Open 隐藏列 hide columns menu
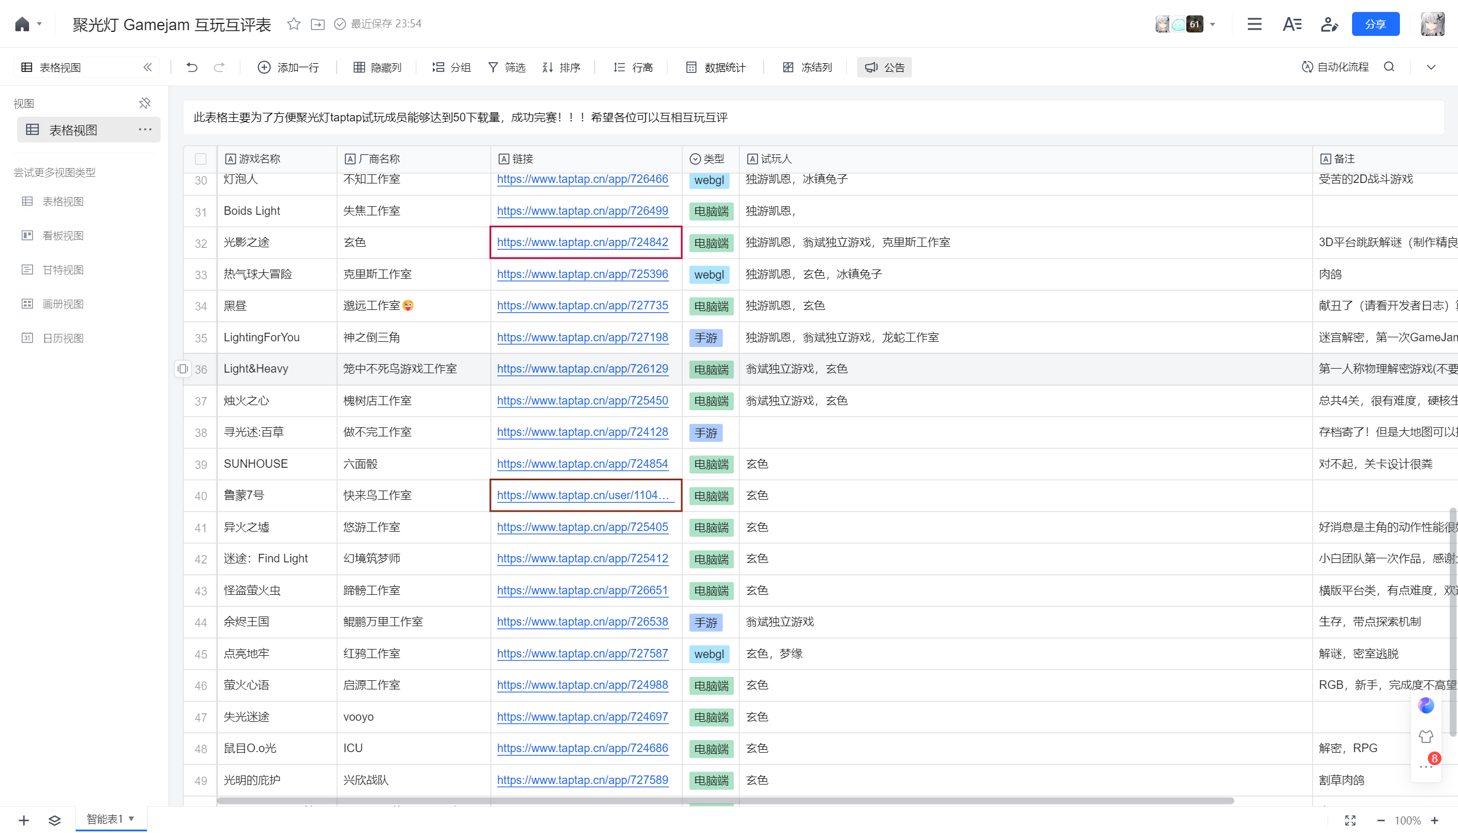 tap(378, 67)
